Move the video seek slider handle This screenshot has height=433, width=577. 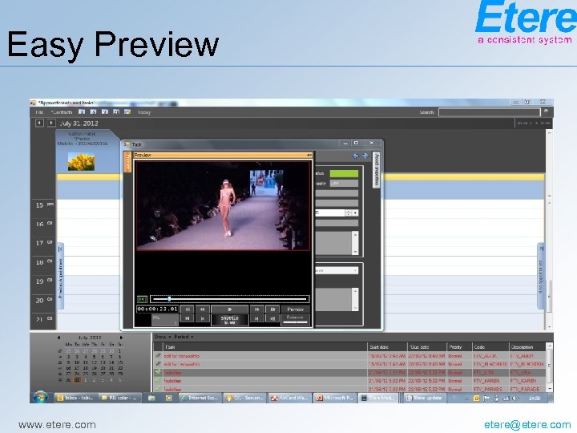point(169,298)
